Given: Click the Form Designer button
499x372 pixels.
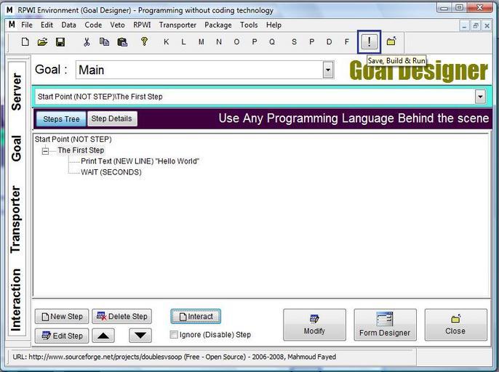Looking at the screenshot, I should pos(385,324).
